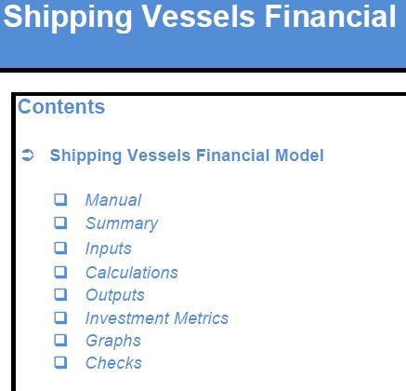406x391 pixels.
Task: Click the square bullet icon beside Calculations
Action: (60, 272)
